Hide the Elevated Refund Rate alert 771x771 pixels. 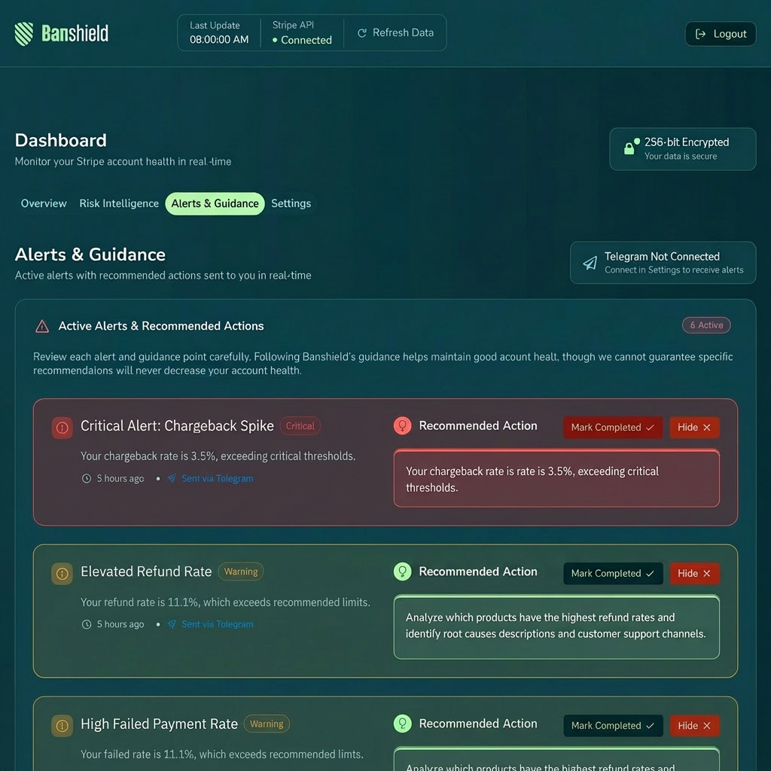[694, 574]
